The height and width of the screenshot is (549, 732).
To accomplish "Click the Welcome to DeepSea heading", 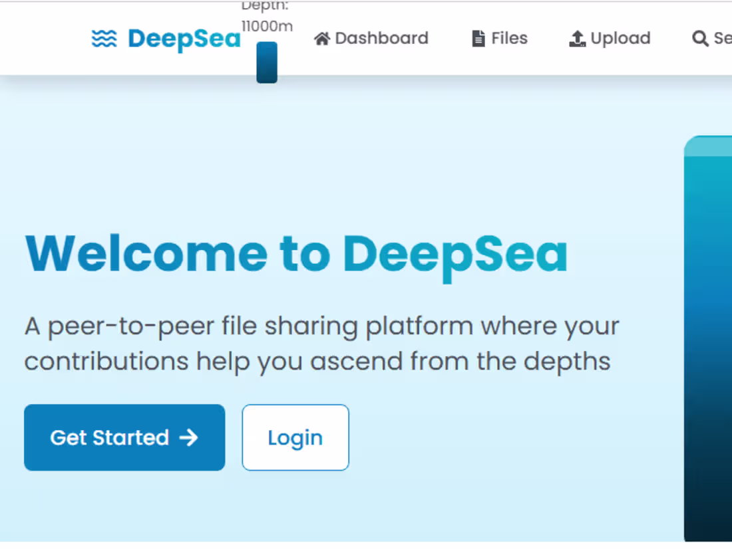I will click(296, 254).
